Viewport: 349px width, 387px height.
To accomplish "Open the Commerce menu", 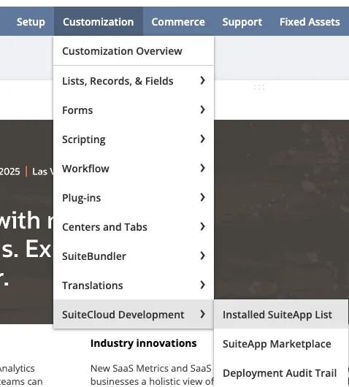I will coord(178,22).
